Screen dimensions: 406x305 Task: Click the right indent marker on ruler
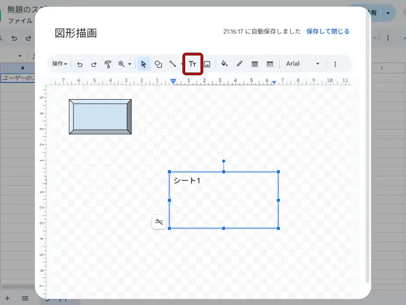(274, 82)
